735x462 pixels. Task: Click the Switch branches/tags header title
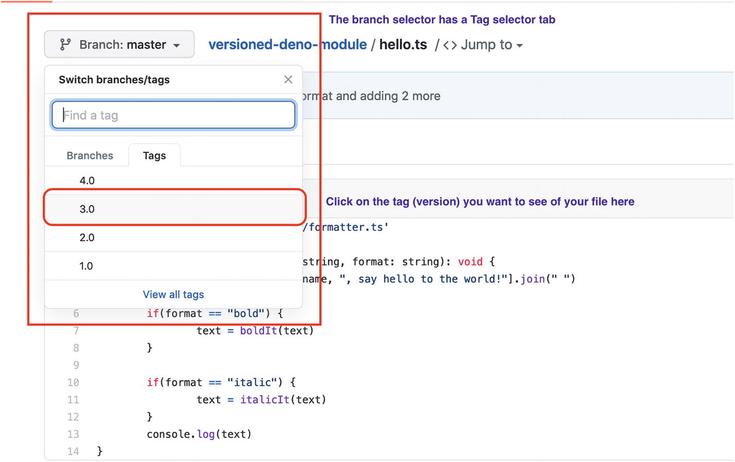pyautogui.click(x=114, y=80)
